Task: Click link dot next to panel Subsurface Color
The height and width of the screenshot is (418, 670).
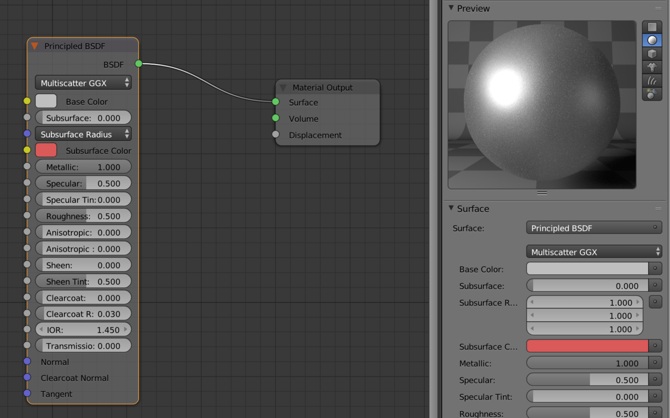Action: (x=655, y=346)
